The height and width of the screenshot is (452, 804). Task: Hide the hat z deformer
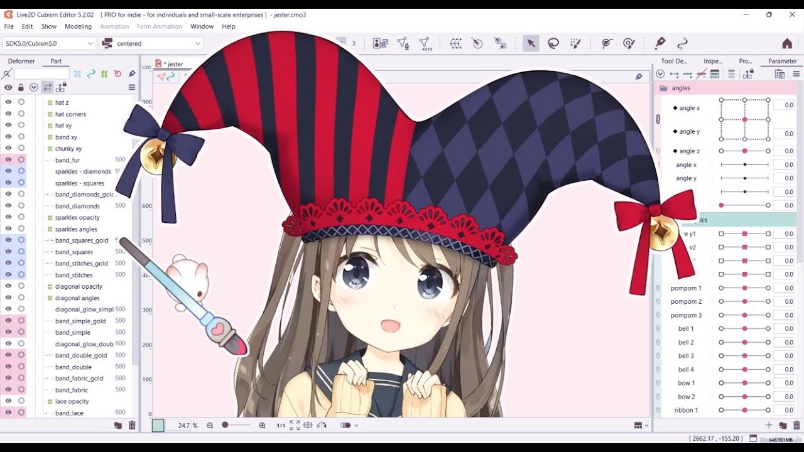click(8, 102)
